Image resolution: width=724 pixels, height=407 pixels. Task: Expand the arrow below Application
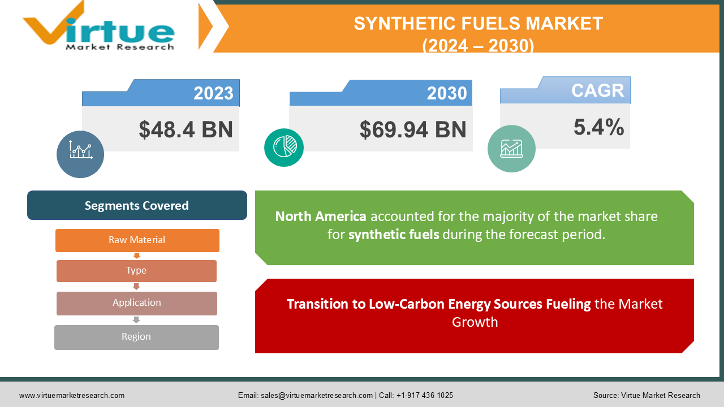tap(136, 320)
